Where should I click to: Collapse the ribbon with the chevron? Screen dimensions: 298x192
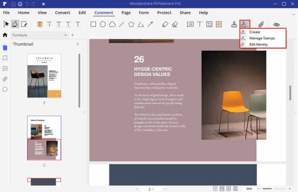[294, 14]
